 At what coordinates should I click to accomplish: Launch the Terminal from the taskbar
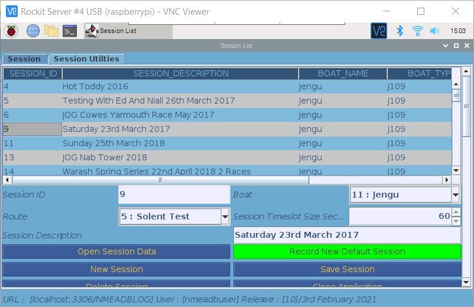[70, 31]
